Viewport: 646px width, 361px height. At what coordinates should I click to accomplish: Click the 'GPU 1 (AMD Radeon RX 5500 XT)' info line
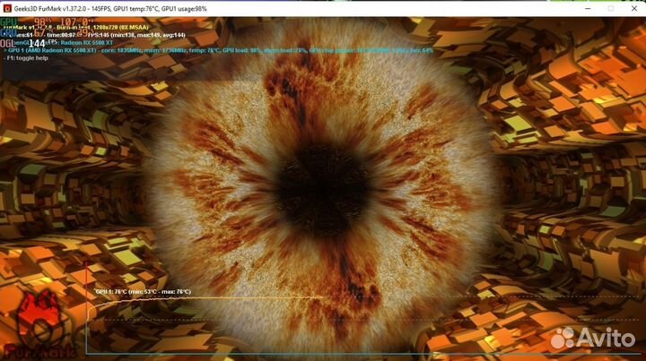218,50
